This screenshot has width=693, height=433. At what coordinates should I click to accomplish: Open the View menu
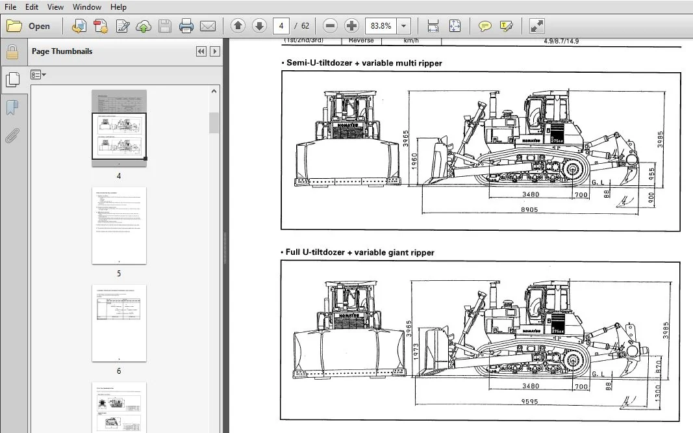coord(55,7)
